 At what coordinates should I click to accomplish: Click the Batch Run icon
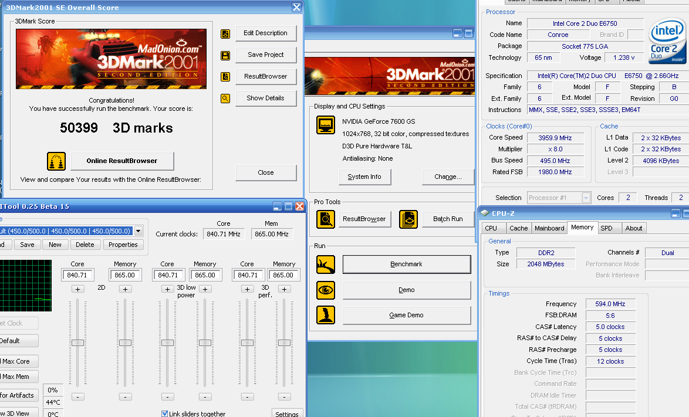pos(408,219)
